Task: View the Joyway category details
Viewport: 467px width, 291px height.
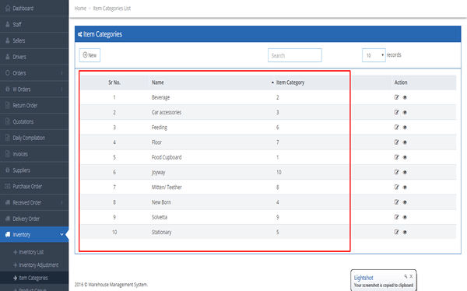Action: (x=405, y=172)
